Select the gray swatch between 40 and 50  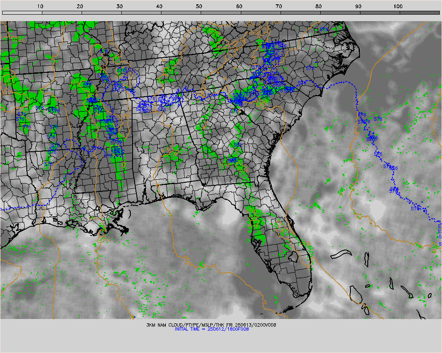(181, 12)
